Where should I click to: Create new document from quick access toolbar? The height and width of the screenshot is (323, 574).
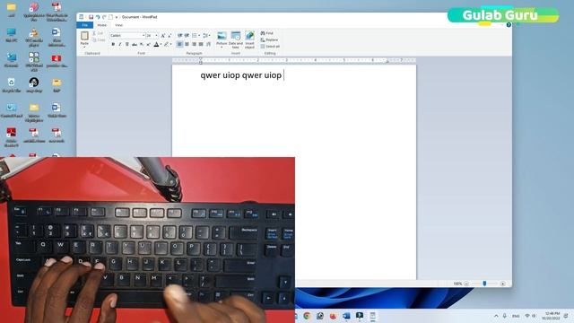pos(110,17)
